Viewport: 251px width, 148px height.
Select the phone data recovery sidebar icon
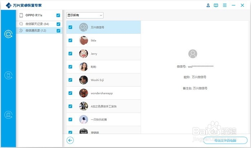point(8,75)
